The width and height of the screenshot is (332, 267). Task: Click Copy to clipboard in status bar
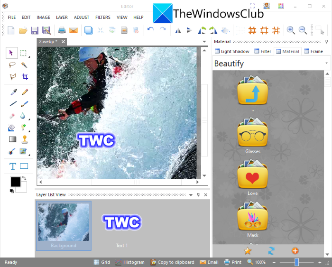click(x=172, y=262)
